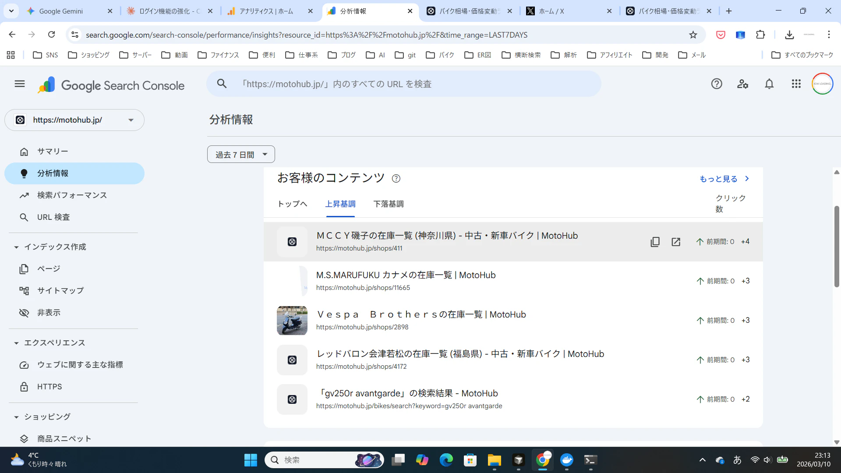Screen dimensions: 841x473
Task: Click the scrollbar down arrow
Action: pos(837,442)
